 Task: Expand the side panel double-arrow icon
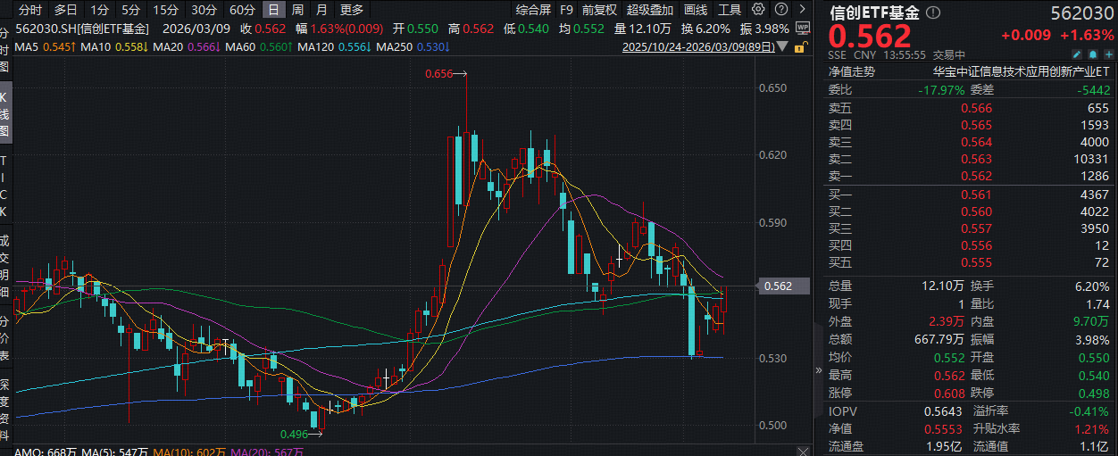click(x=819, y=370)
